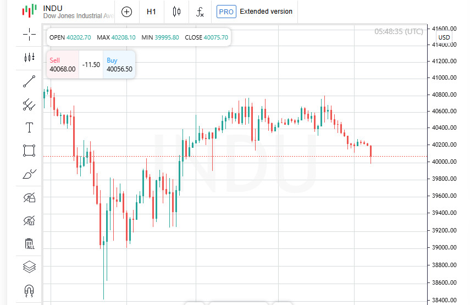The height and width of the screenshot is (305, 470).
Task: Open candlestick chart type selector
Action: point(176,12)
